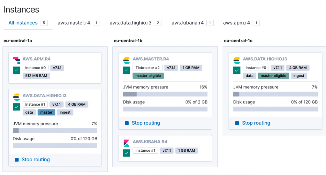Click the eu-central-1c zone heading
The height and width of the screenshot is (175, 326).
[238, 41]
